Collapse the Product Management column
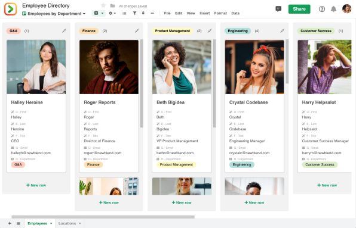Viewport: 356px width, 228px height. (x=210, y=30)
